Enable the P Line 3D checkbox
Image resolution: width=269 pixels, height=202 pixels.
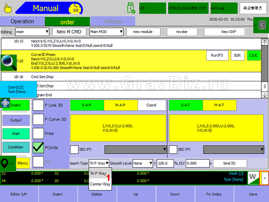(39, 105)
